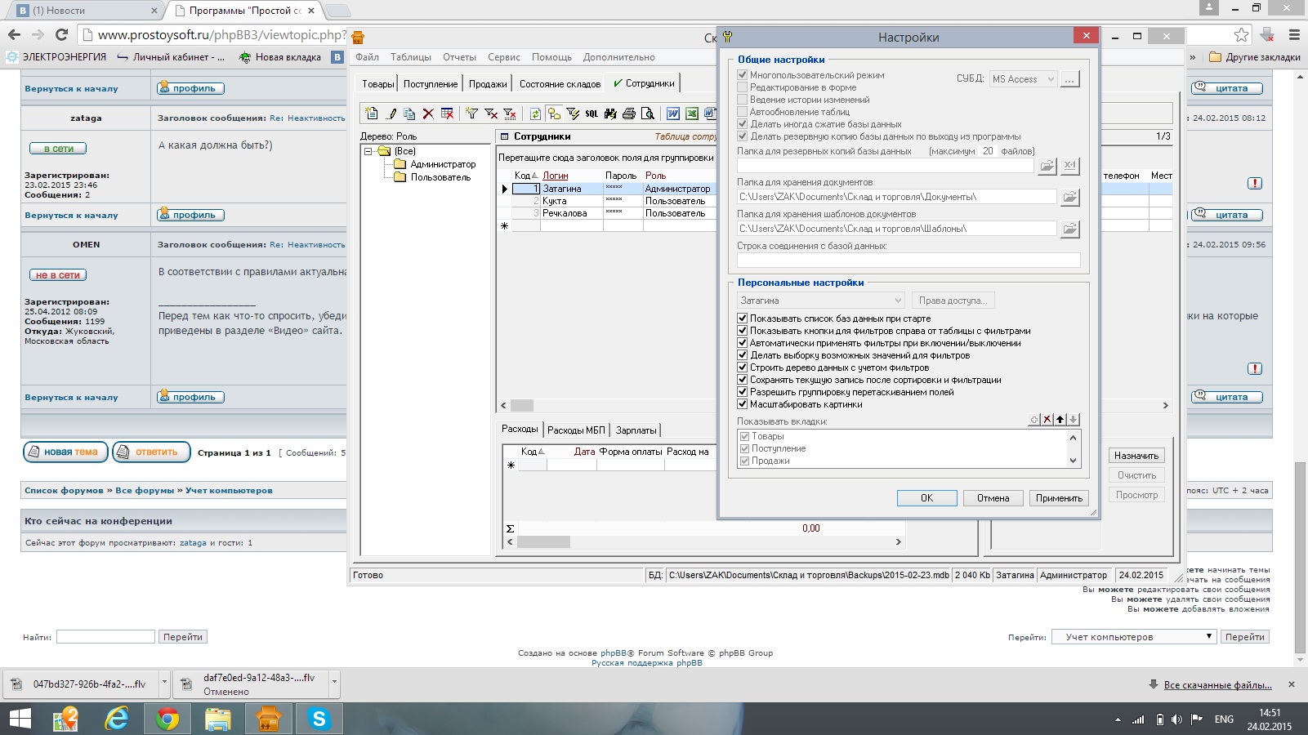The width and height of the screenshot is (1308, 735).
Task: Uncheck 'Масштабировать картинки' checkbox
Action: pyautogui.click(x=743, y=404)
